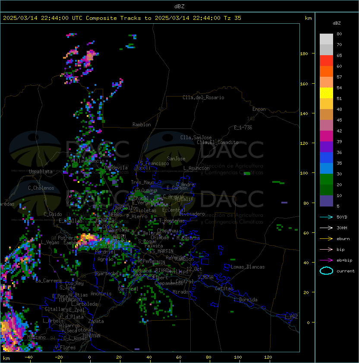Click the white 30HM arrow legend icon
359x363 pixels.
[326, 228]
